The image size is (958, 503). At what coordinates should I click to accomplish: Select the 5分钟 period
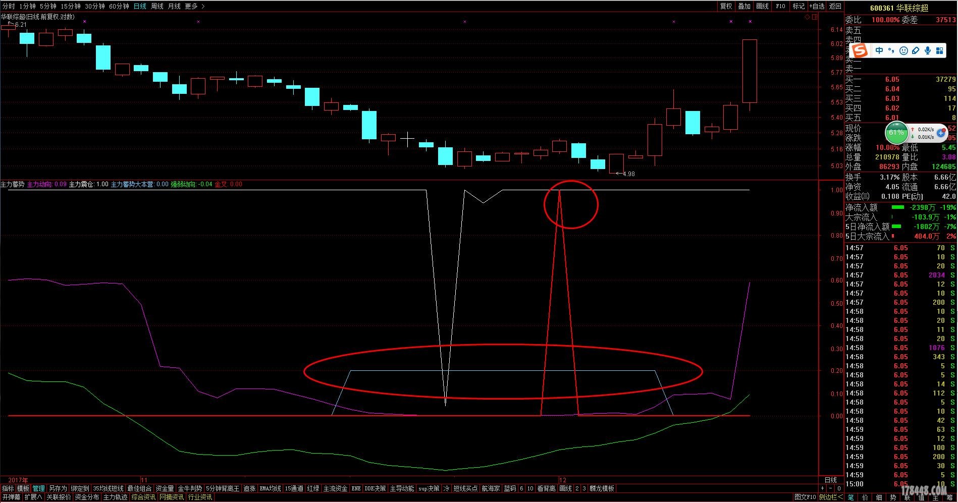48,6
